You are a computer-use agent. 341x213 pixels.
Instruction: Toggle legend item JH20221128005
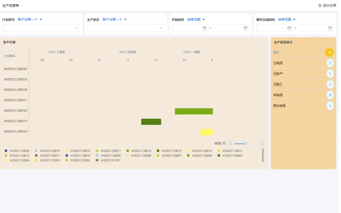click(230, 156)
